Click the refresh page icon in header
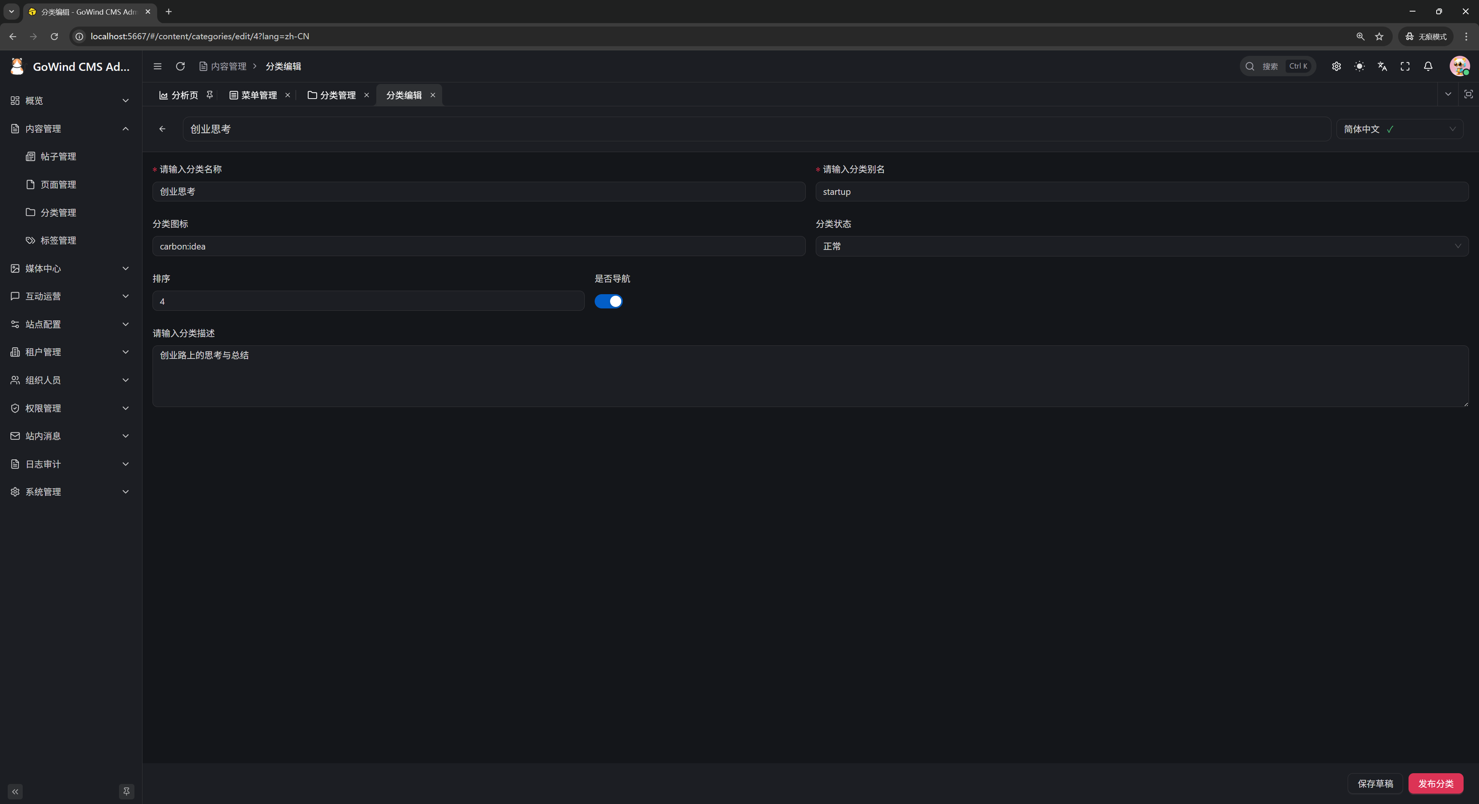 [x=180, y=67]
